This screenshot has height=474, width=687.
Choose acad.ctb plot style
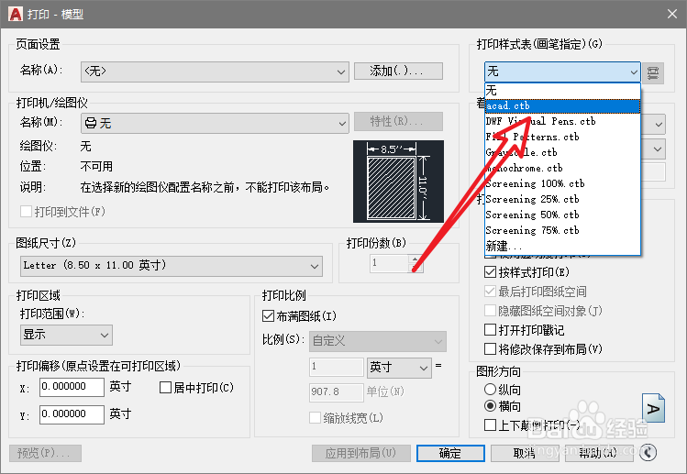[x=562, y=106]
